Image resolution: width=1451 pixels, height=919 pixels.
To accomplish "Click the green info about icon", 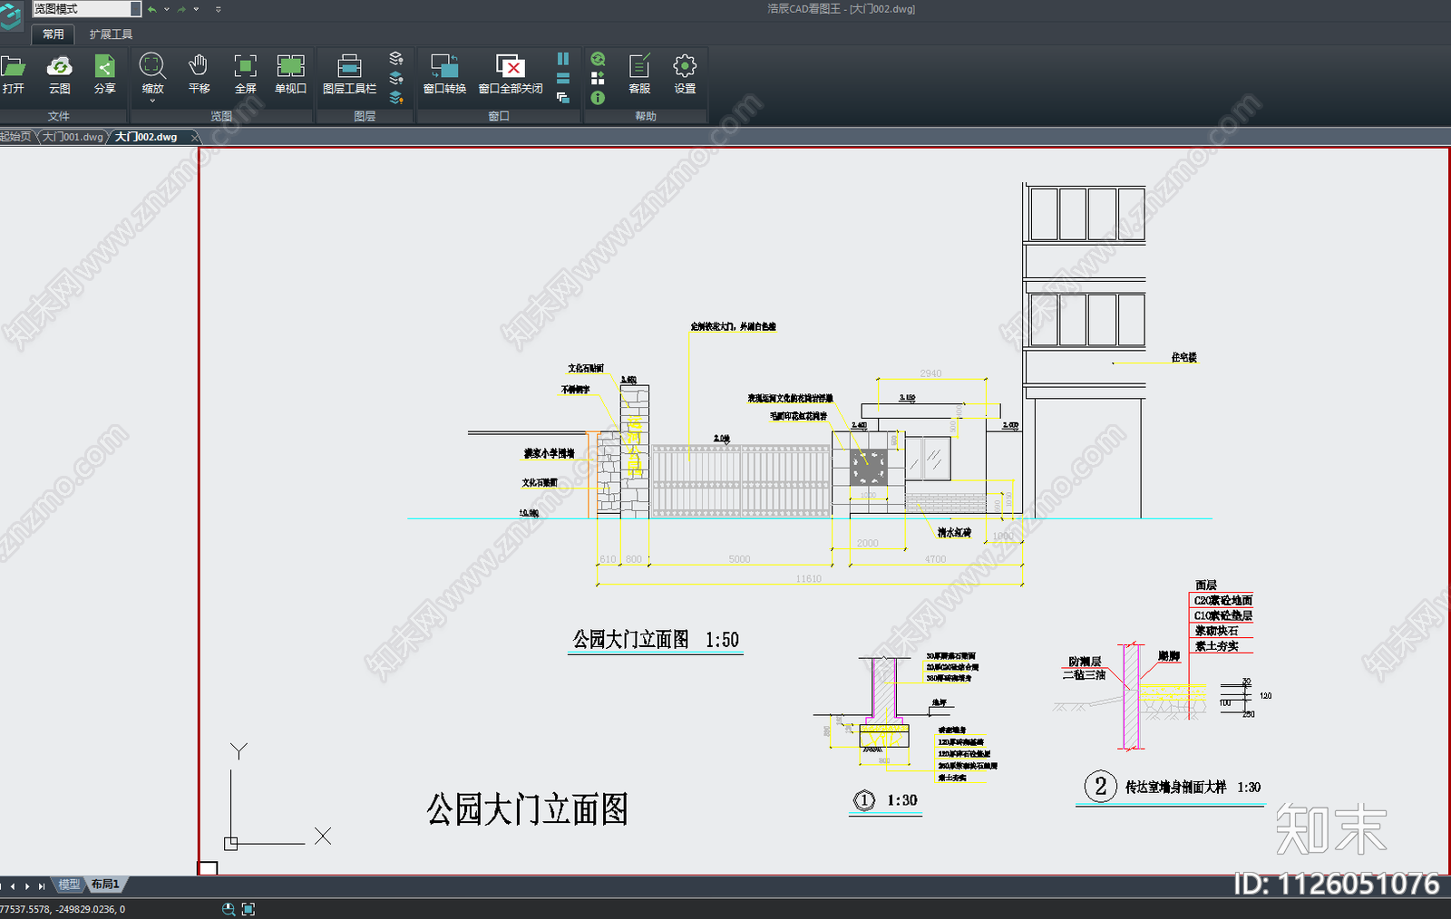I will [x=598, y=98].
